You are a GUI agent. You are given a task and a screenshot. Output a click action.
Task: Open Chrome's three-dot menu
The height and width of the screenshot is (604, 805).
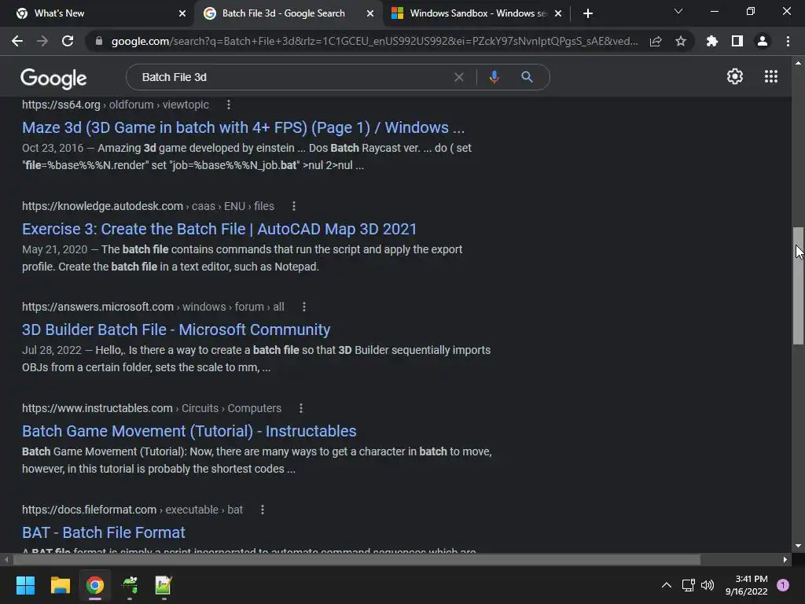tap(788, 41)
